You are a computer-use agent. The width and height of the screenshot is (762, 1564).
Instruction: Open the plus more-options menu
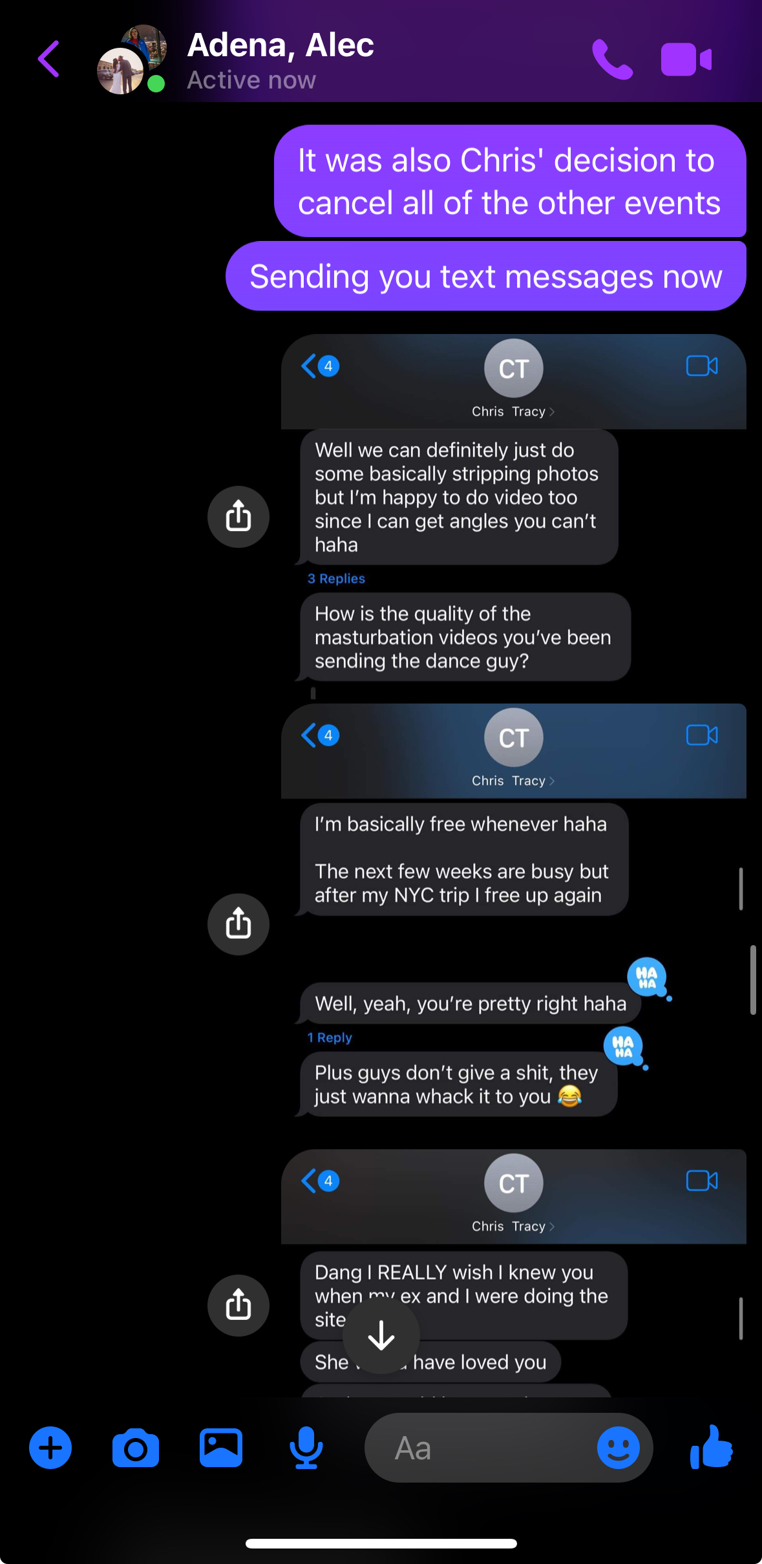point(50,1448)
